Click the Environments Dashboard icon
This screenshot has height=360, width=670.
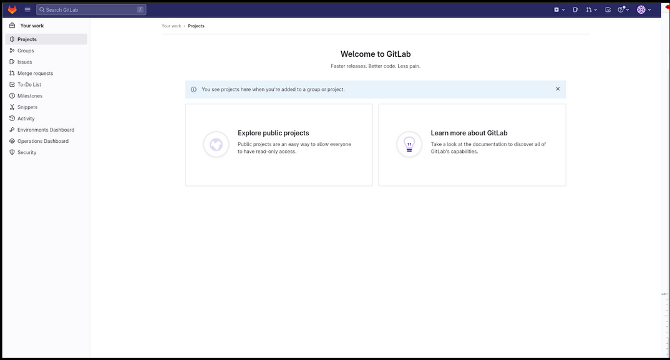12,130
